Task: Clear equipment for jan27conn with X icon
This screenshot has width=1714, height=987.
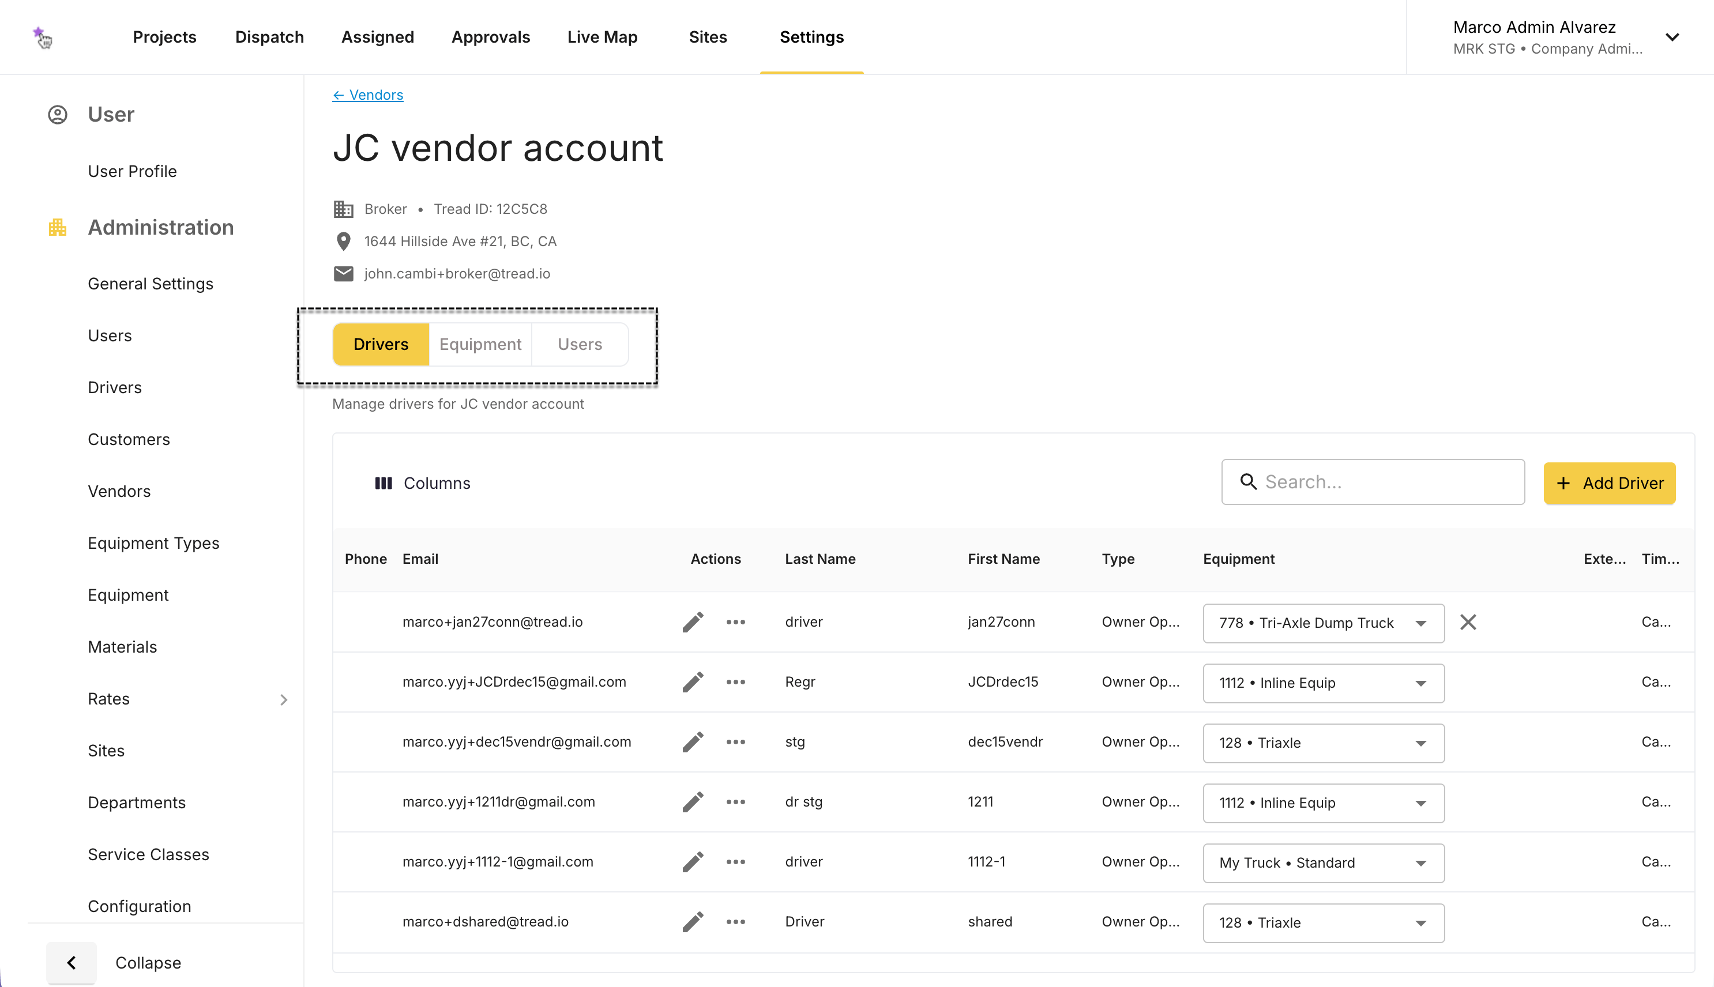Action: pyautogui.click(x=1468, y=622)
